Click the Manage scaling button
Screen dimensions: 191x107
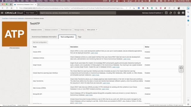tap(79, 30)
